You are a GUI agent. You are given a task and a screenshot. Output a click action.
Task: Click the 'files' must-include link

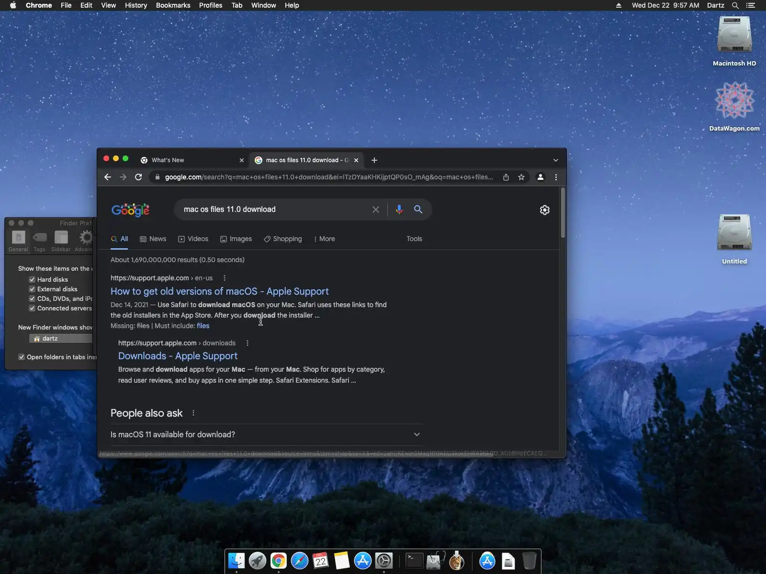pyautogui.click(x=203, y=326)
